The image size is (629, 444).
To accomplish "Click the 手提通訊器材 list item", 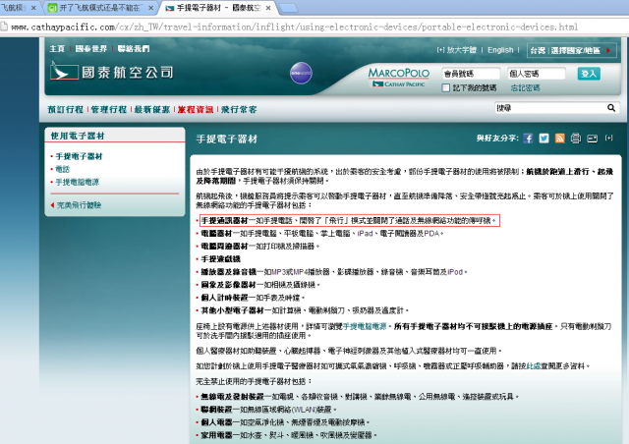I will (349, 221).
